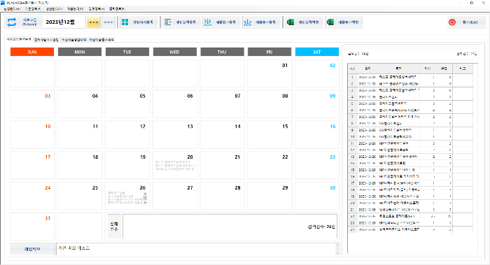Select December 13 calendar cell
The image size is (490, 265).
point(174,135)
